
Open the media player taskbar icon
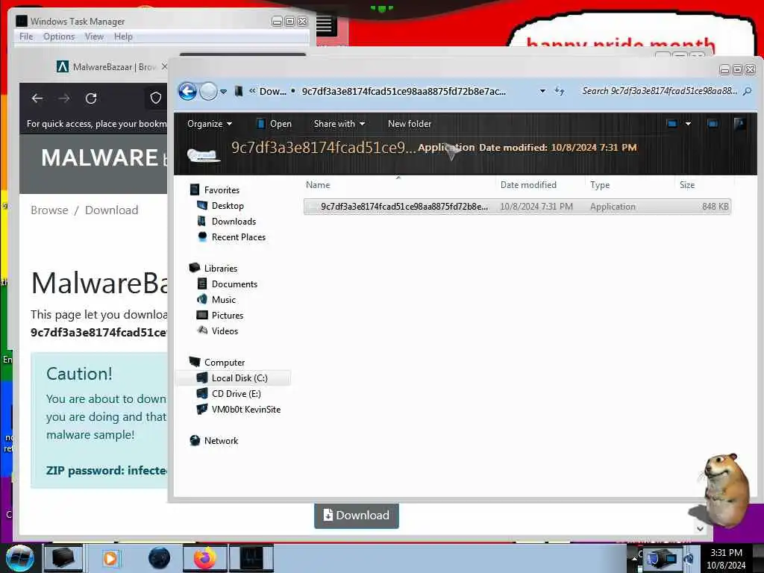110,558
